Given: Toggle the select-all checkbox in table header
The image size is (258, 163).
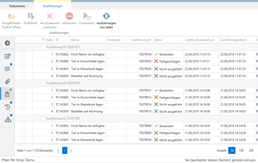Looking at the screenshot, I should (x=24, y=39).
